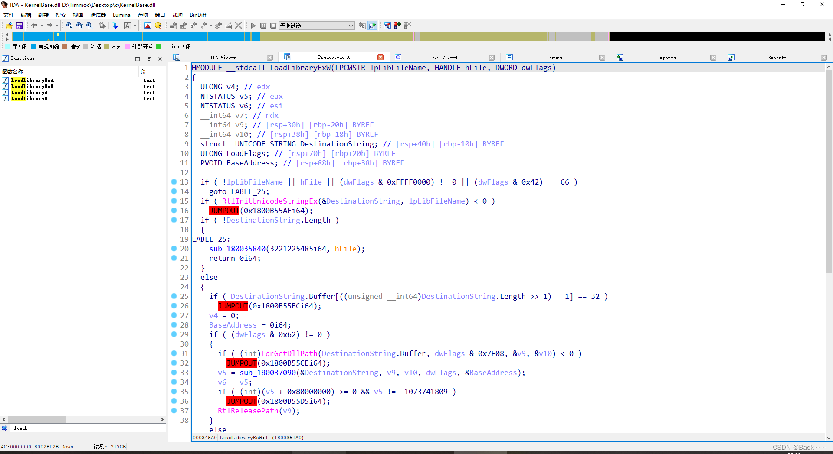Click the binoculars search-immediate icon with 101
The width and height of the screenshot is (833, 454).
90,26
